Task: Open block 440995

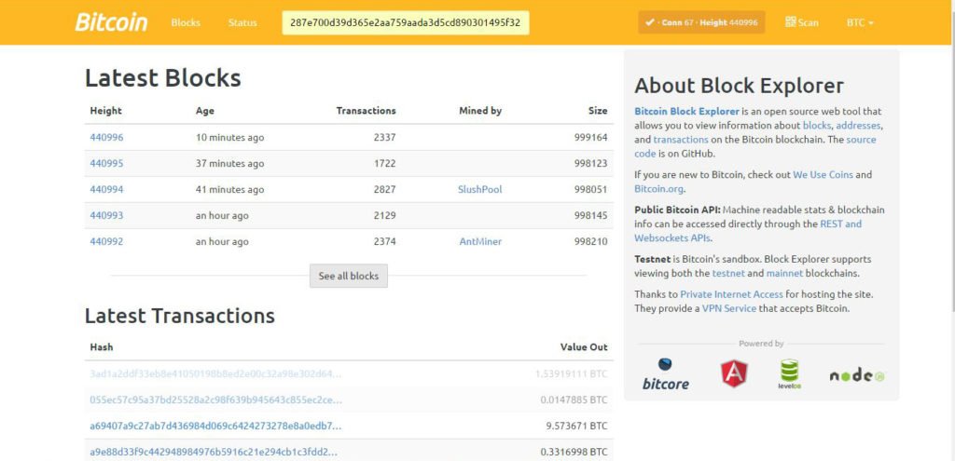Action: coord(106,164)
